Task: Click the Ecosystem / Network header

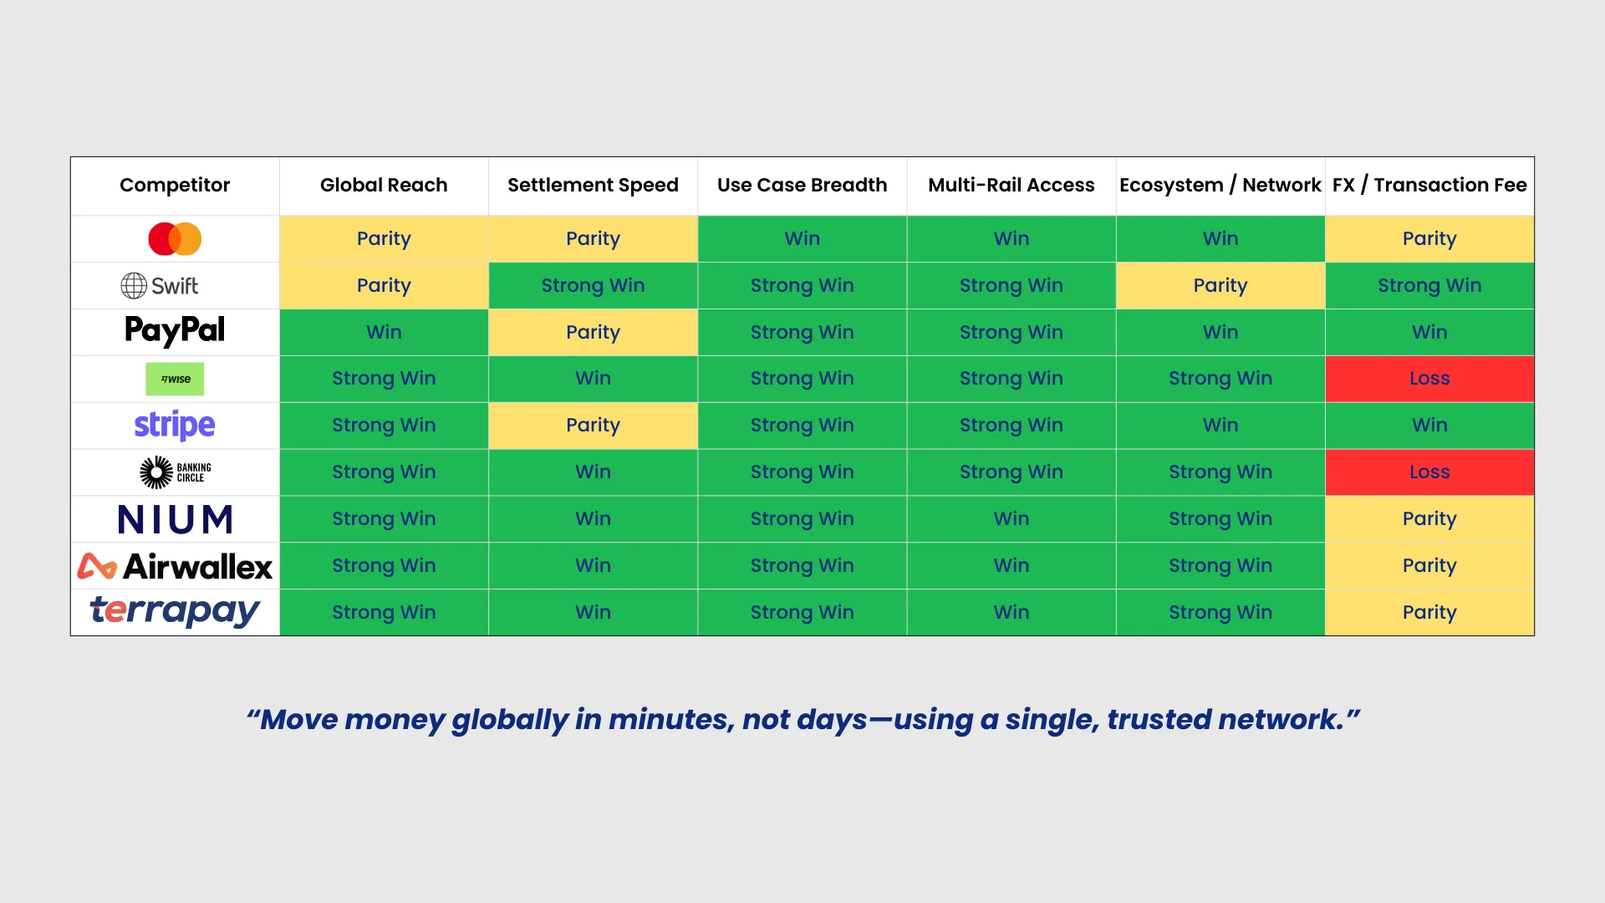Action: pyautogui.click(x=1220, y=185)
